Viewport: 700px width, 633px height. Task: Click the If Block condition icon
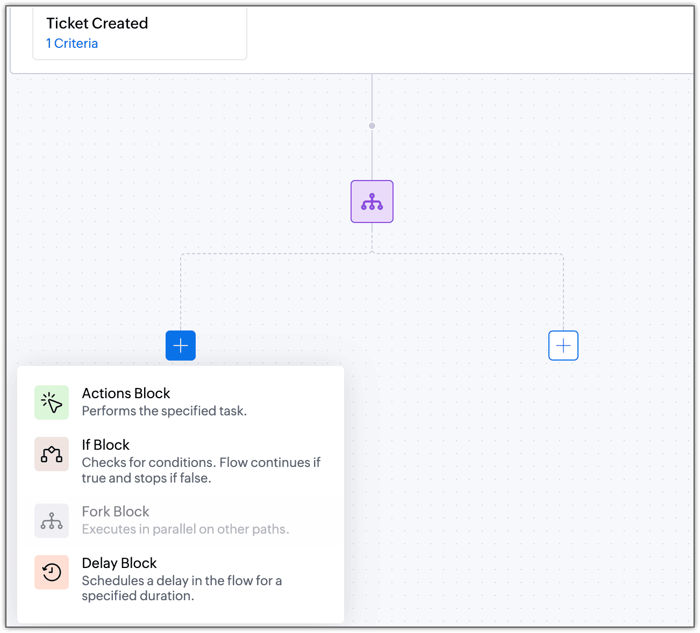tap(52, 454)
